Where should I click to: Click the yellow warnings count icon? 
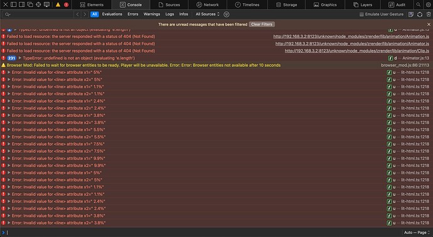pyautogui.click(x=58, y=4)
